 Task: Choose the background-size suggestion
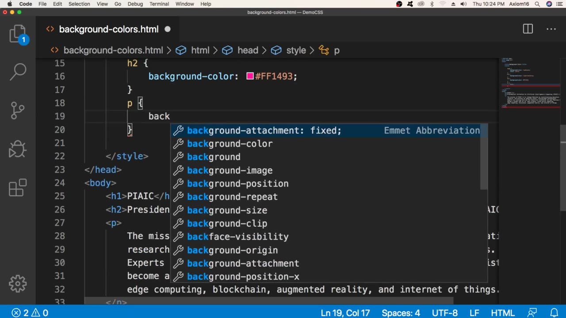pos(329,210)
